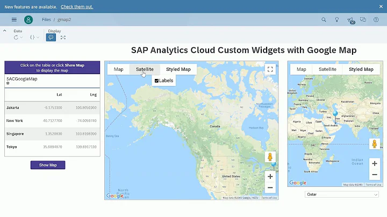Viewport: 387px width, 217px height.
Task: Click Tokyo latitude value 35.6894870
Action: tap(53, 147)
